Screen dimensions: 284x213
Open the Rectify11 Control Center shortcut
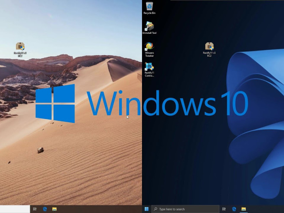pos(149,70)
